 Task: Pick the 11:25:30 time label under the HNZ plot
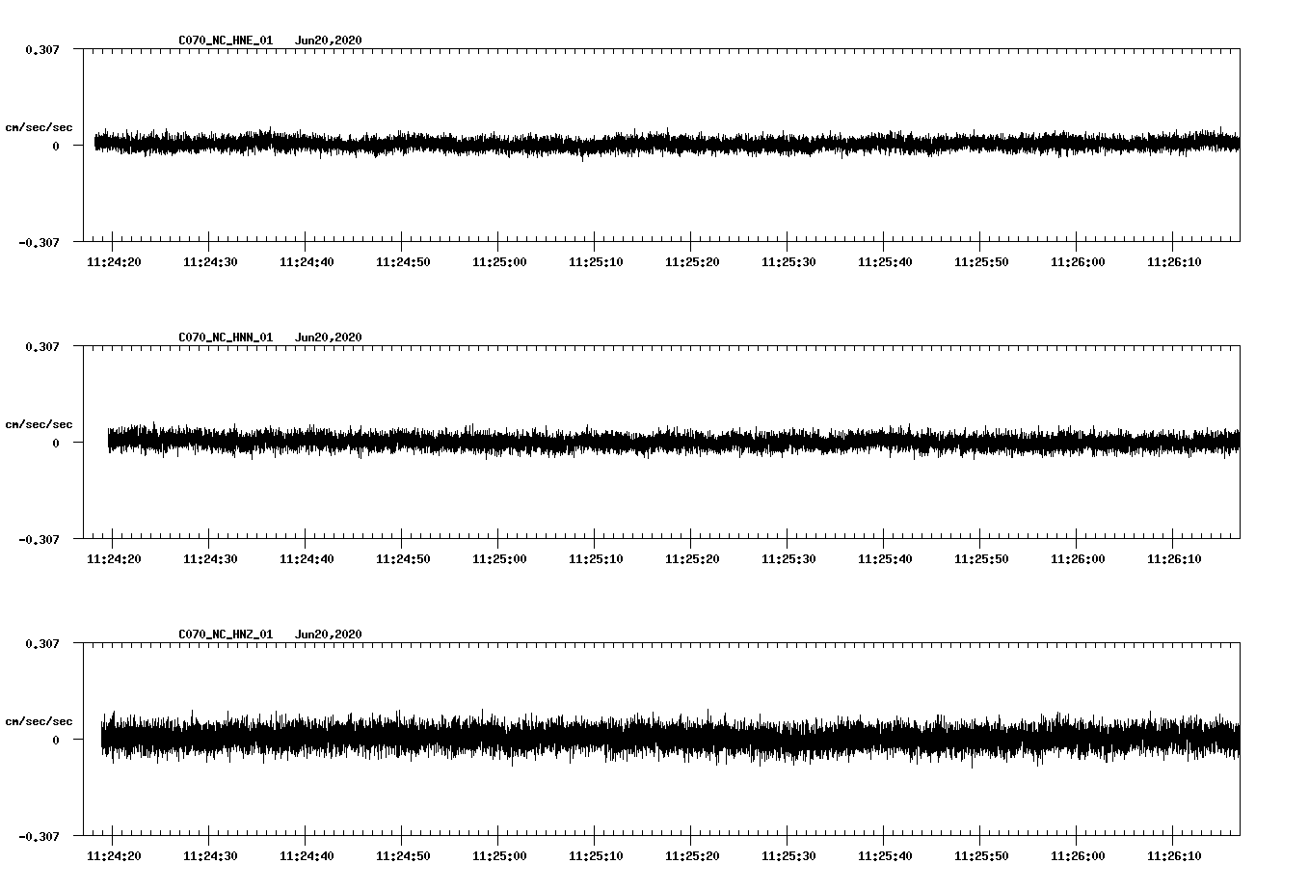point(788,856)
